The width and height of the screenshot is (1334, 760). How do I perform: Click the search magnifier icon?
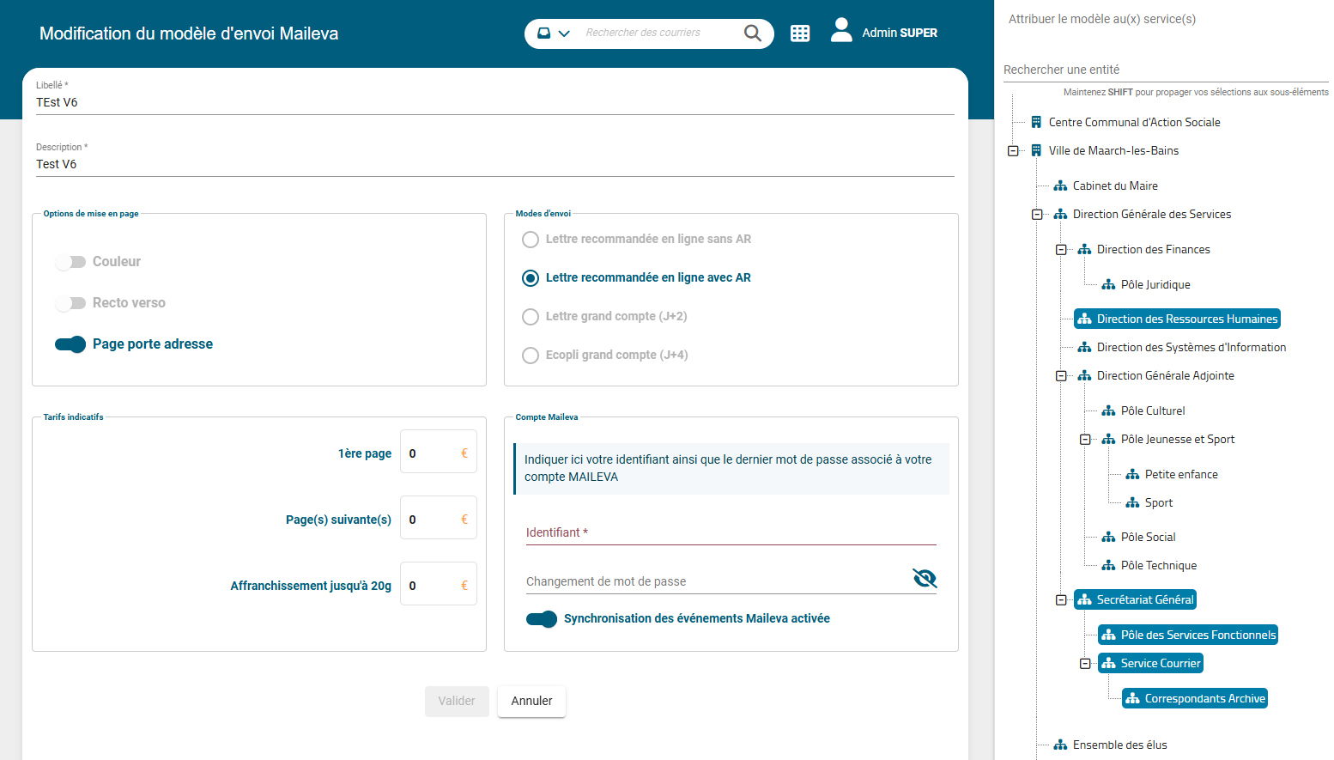[x=753, y=33]
